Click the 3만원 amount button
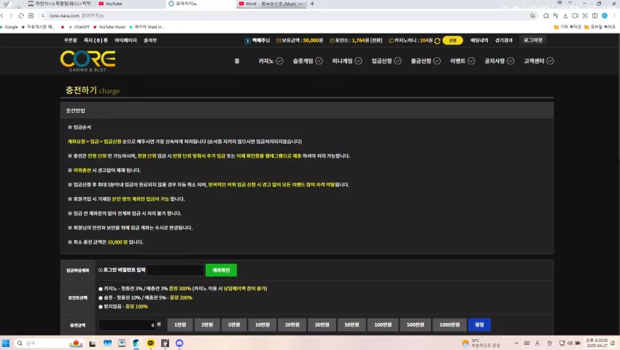 click(x=207, y=324)
